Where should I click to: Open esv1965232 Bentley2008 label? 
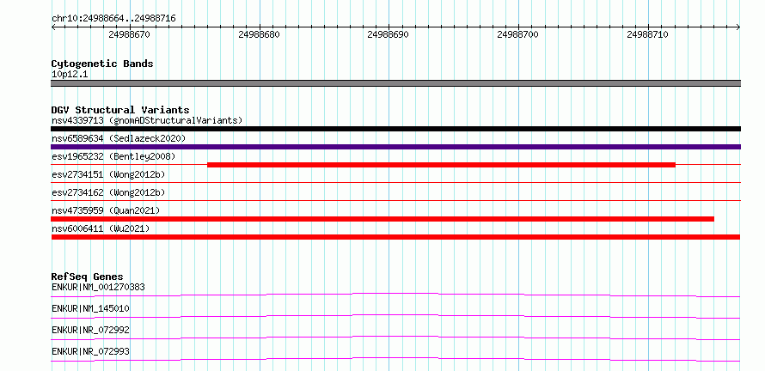coord(113,156)
